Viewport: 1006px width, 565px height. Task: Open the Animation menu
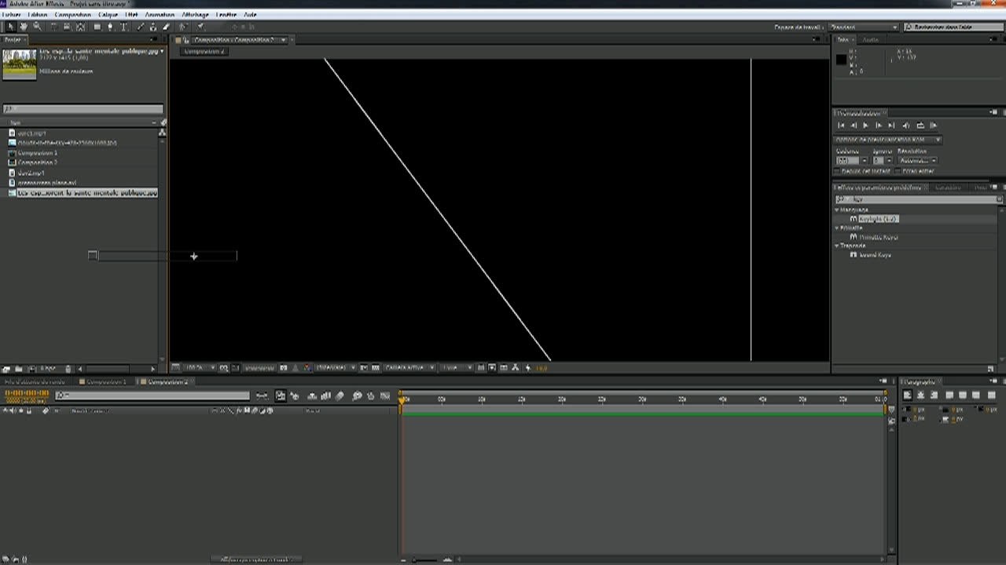(x=160, y=15)
